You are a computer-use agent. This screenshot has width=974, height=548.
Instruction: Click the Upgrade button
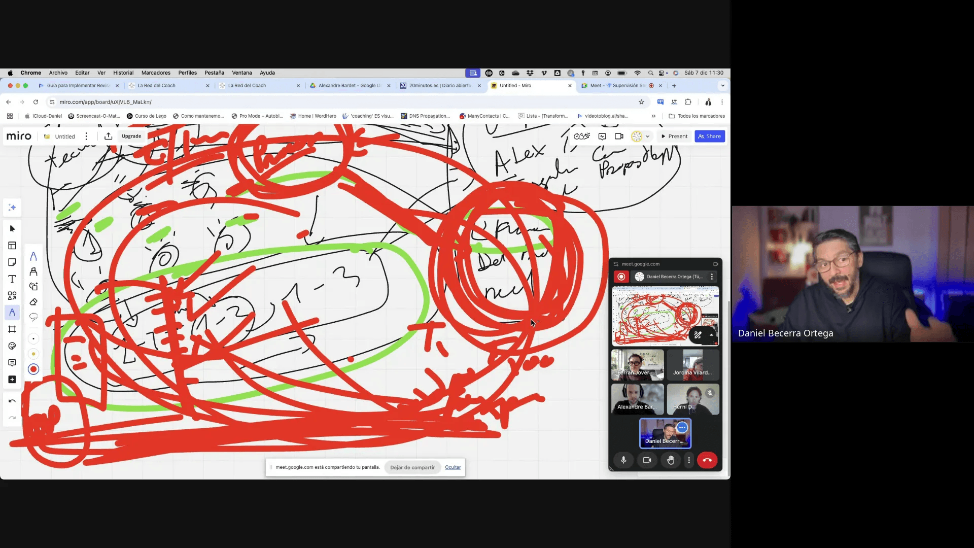click(131, 136)
